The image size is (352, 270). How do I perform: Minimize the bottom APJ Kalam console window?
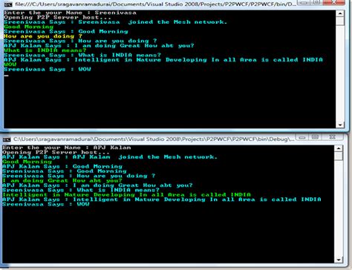tap(302, 137)
